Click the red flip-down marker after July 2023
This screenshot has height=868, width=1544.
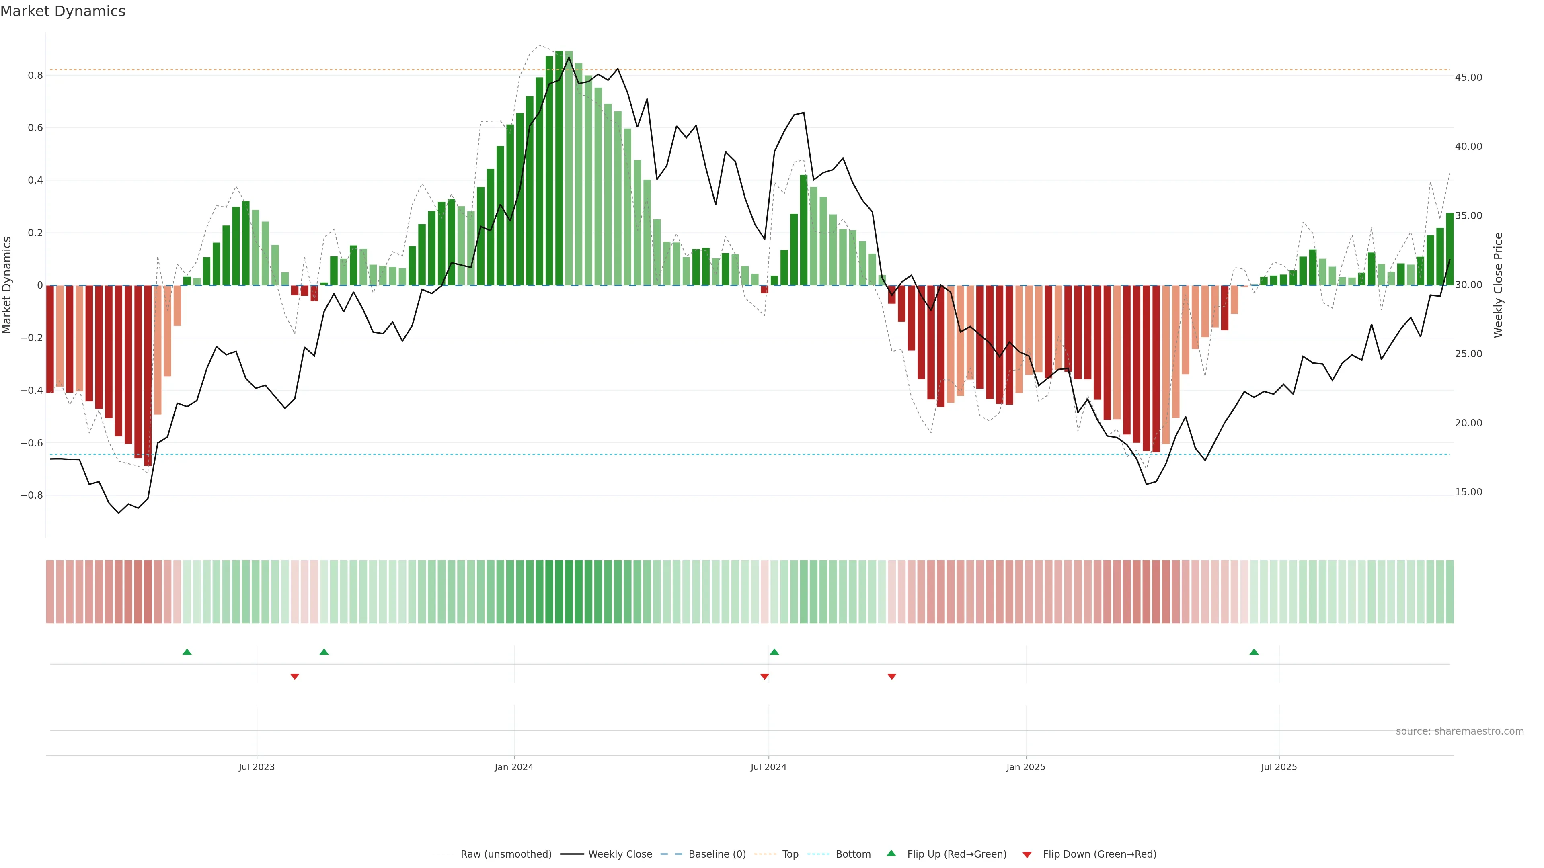point(294,676)
